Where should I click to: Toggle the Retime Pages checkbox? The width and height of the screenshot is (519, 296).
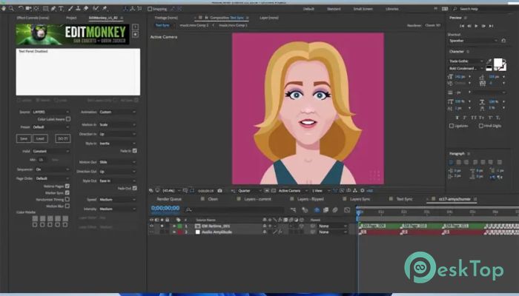tap(67, 186)
